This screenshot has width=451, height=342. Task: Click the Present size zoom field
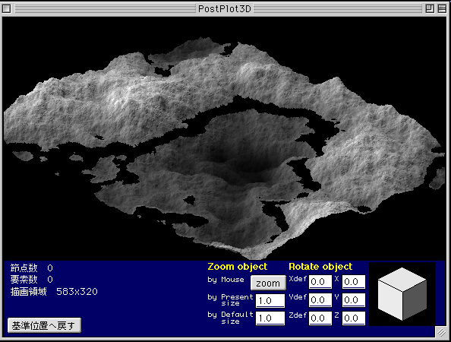(270, 301)
